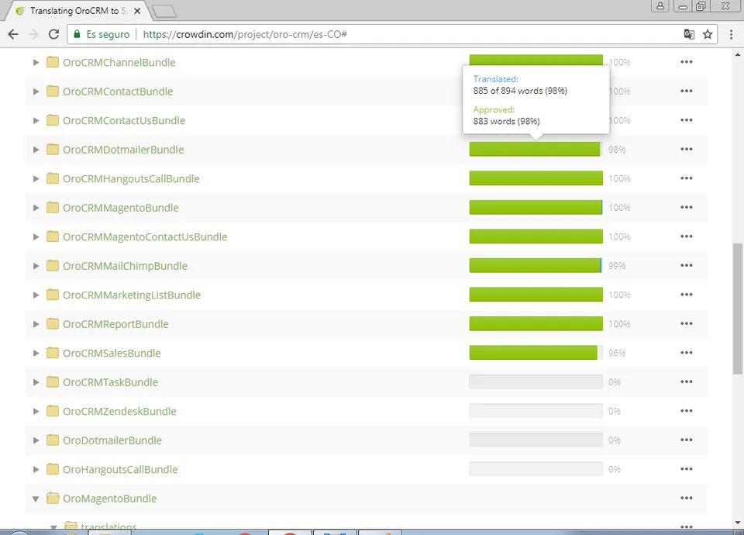Open more options for OroCRMZendeskBundle
The width and height of the screenshot is (744, 535).
686,411
